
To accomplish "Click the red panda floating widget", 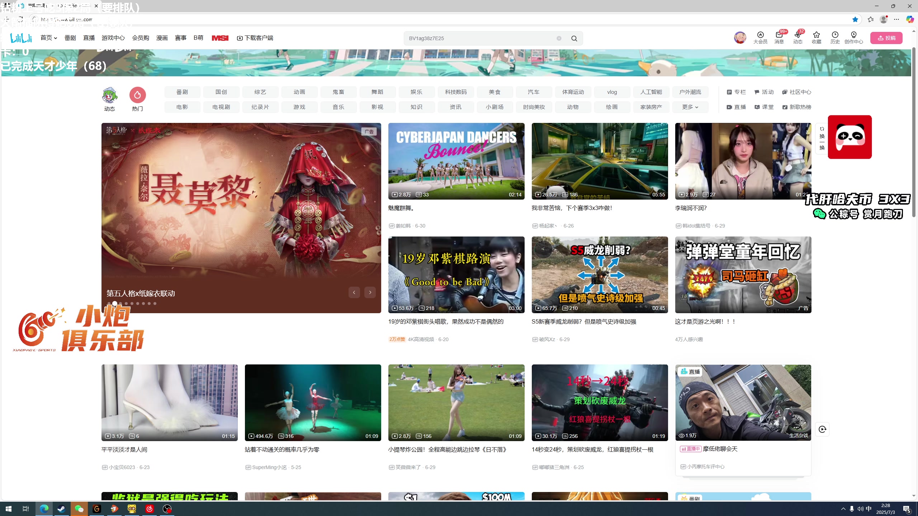I will coord(850,137).
